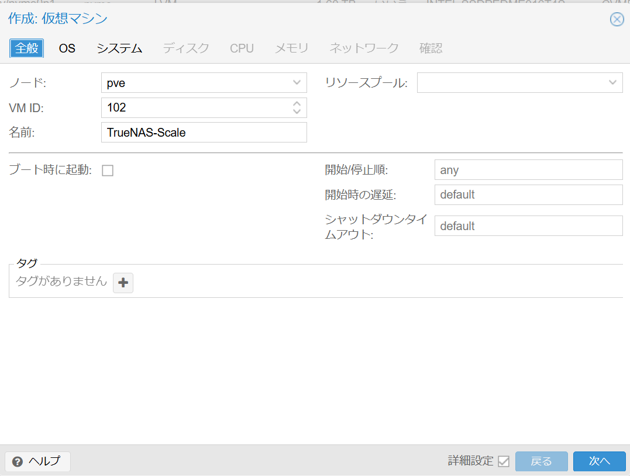Viewport: 630px width, 476px height.
Task: Click the 作成: 仮想マシン title text
Action: [58, 19]
